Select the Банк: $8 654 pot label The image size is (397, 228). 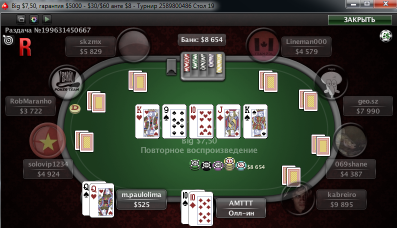point(202,39)
